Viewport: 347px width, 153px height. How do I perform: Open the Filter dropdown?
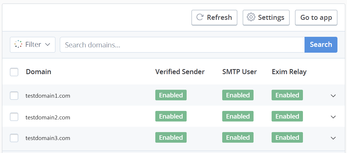point(33,45)
